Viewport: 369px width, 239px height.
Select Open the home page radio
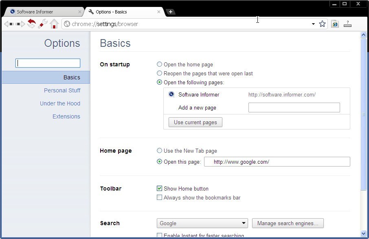pyautogui.click(x=159, y=64)
